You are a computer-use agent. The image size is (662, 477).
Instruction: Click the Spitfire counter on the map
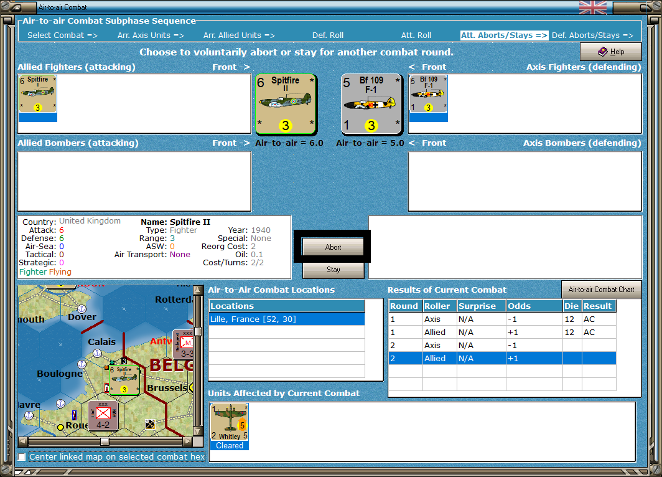[x=124, y=380]
